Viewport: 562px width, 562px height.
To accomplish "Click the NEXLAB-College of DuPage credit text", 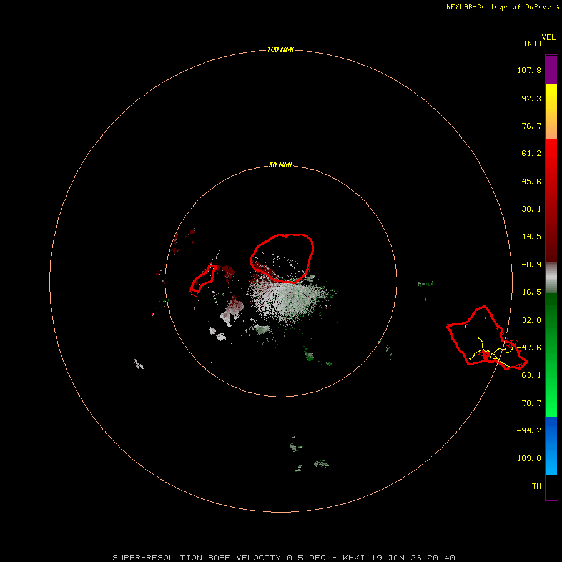I will (x=498, y=7).
